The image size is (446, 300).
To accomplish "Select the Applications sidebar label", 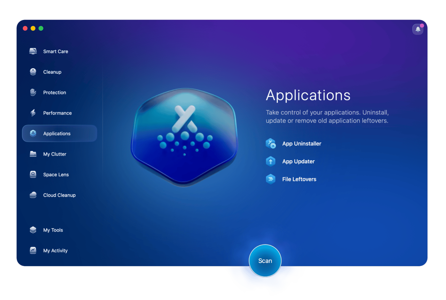I will [57, 134].
